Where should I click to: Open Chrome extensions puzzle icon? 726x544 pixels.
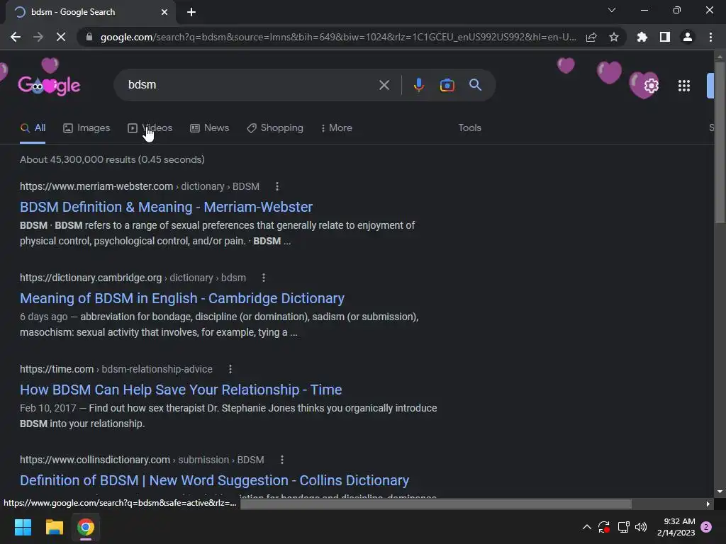(x=642, y=37)
